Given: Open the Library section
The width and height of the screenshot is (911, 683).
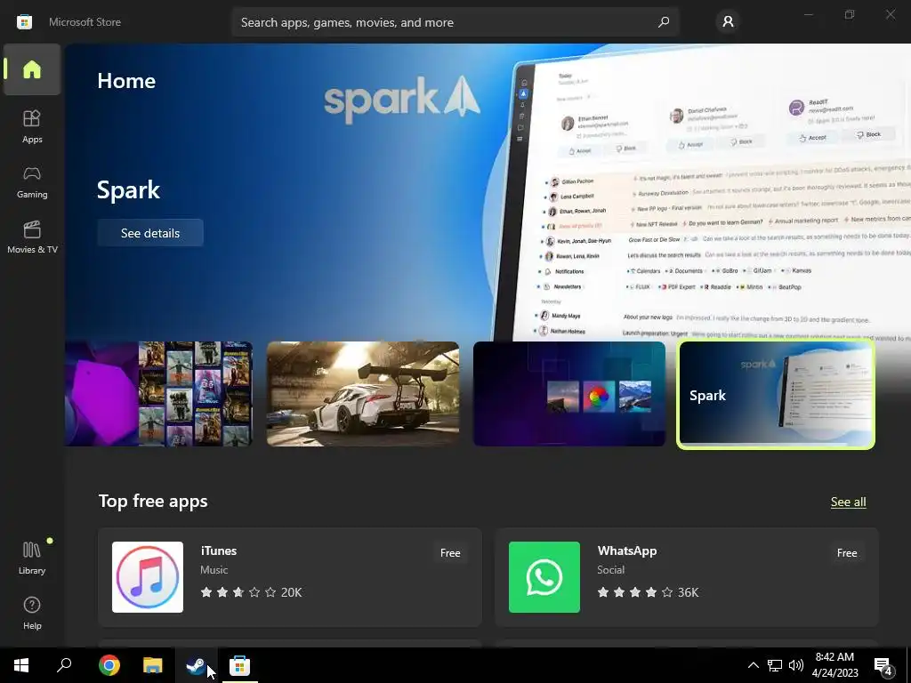Looking at the screenshot, I should pos(32,558).
